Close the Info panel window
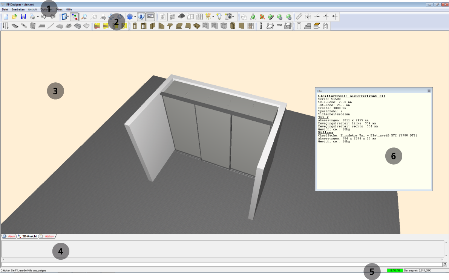The image size is (449, 280). tap(429, 91)
